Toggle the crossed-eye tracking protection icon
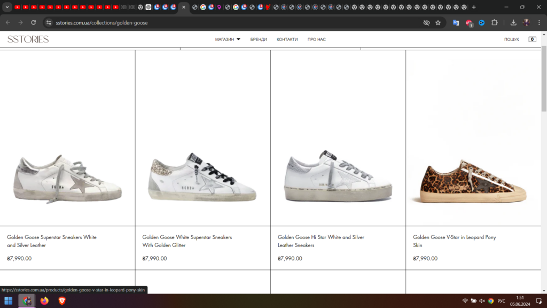 (x=426, y=22)
